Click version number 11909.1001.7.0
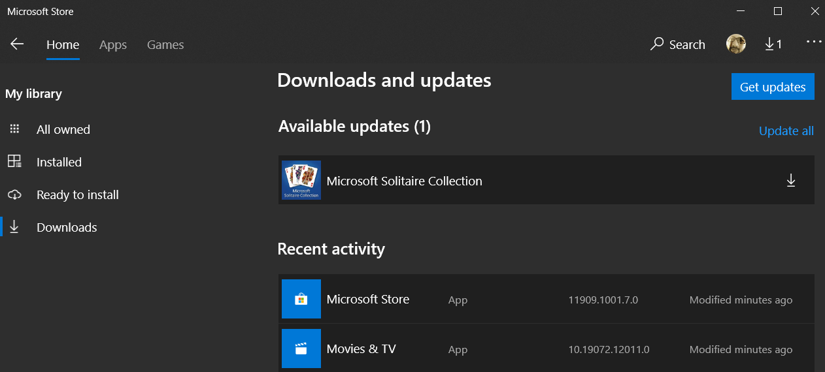 pyautogui.click(x=603, y=300)
